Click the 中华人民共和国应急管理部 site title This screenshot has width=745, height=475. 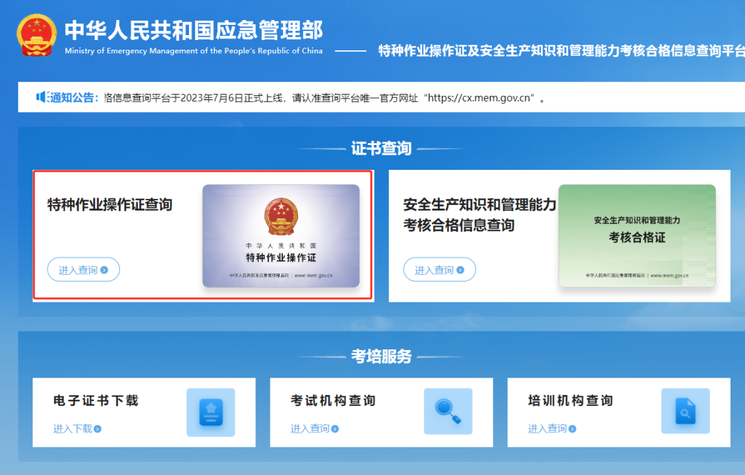coord(192,29)
